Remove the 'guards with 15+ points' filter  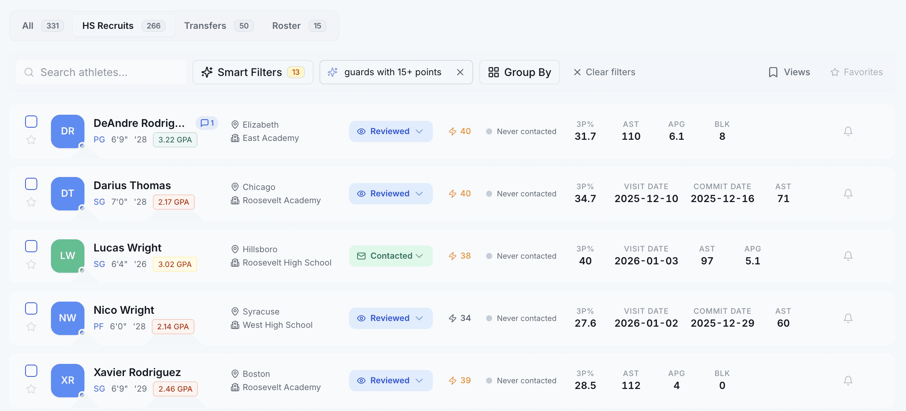pos(460,72)
